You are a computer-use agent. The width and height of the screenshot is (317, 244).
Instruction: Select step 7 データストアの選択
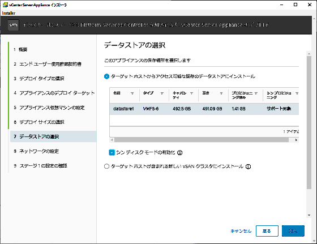[x=53, y=136]
